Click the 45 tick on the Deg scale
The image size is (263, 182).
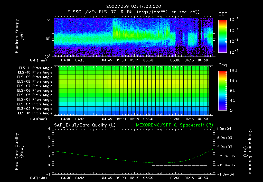click(233, 101)
